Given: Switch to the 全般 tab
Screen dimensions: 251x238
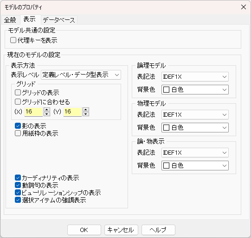Looking at the screenshot, I should [10, 20].
